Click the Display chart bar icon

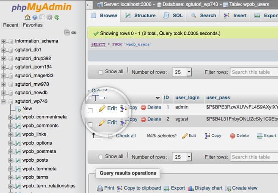(191, 188)
